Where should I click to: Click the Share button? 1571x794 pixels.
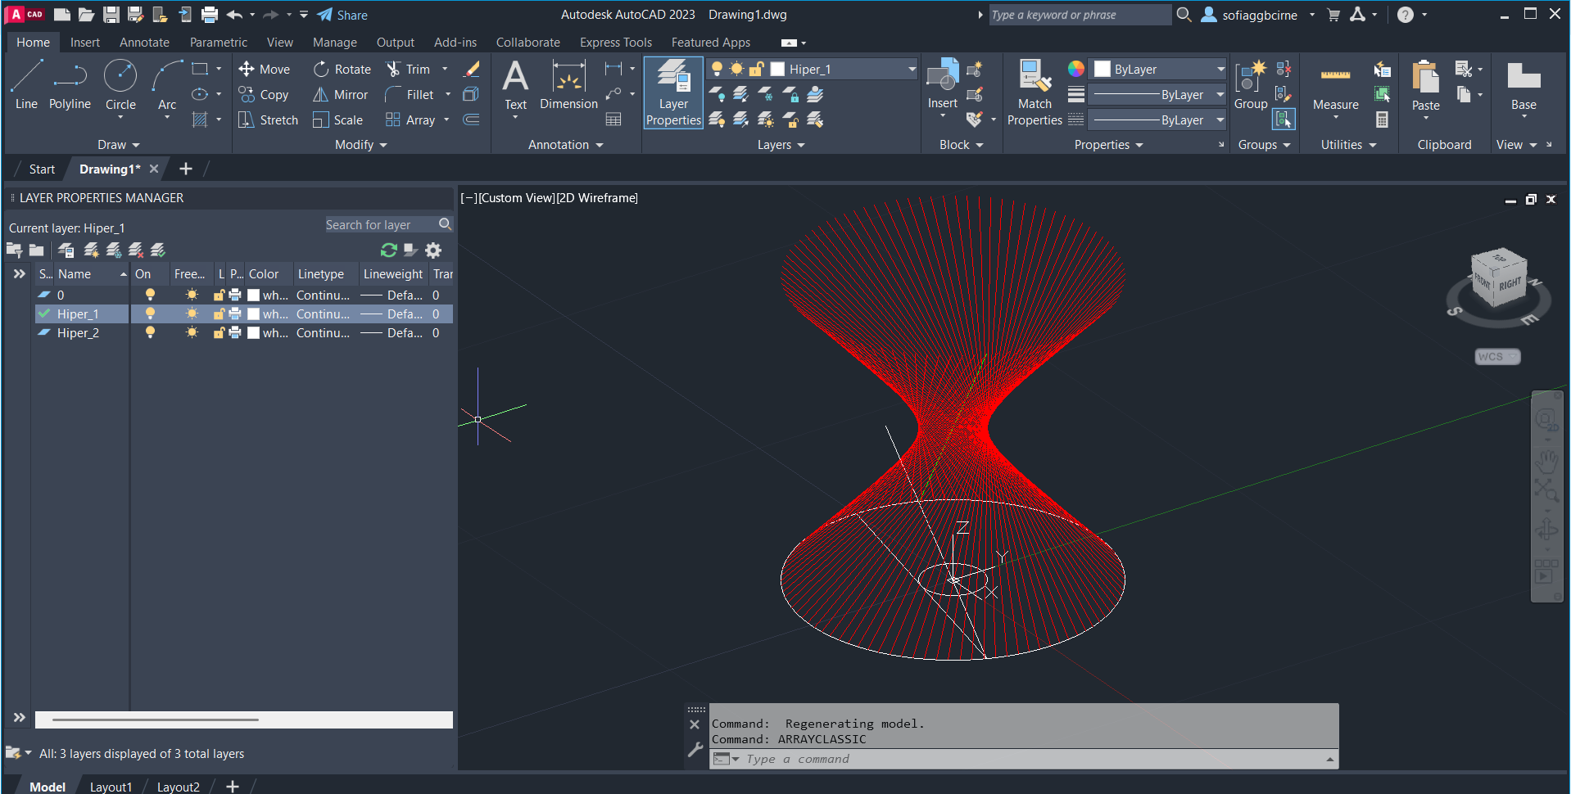tap(342, 15)
